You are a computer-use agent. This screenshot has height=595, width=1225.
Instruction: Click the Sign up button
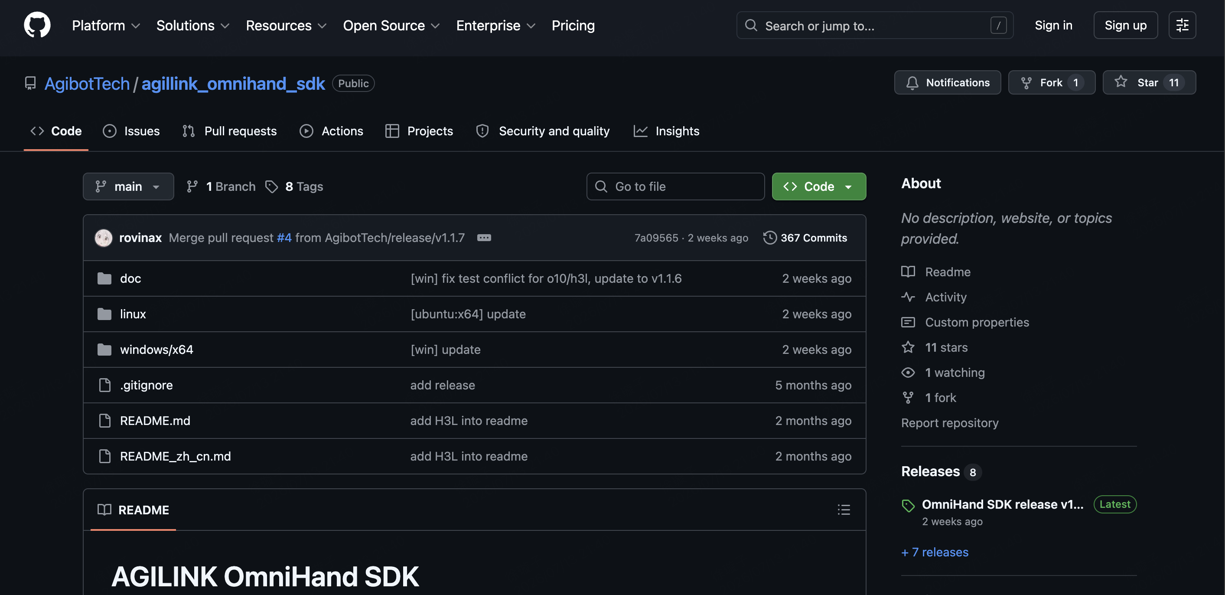(x=1125, y=25)
